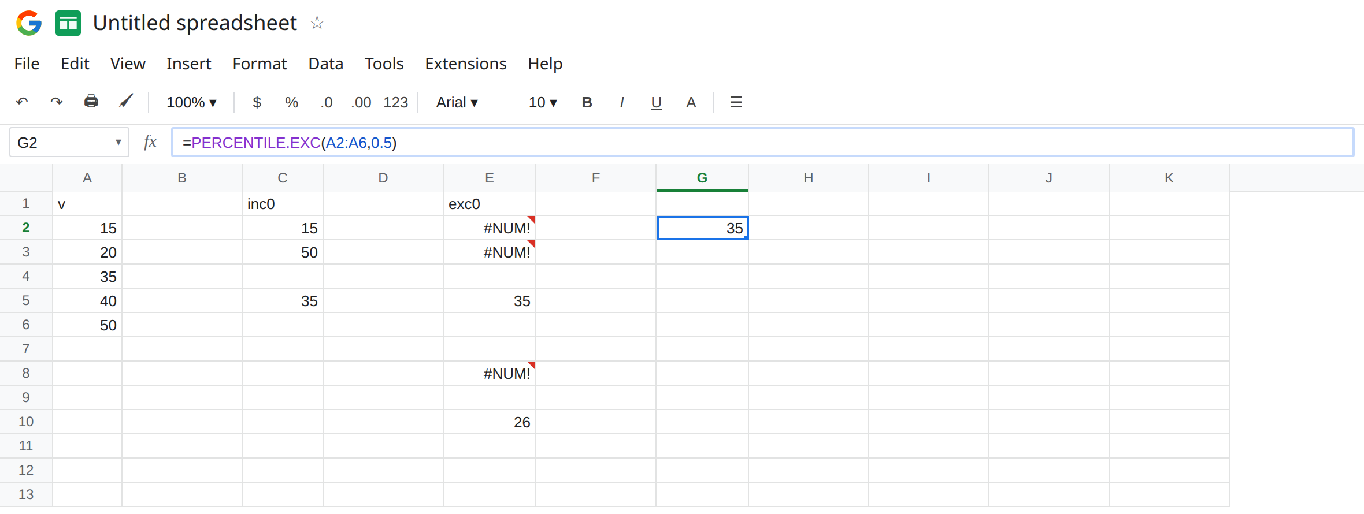1364x514 pixels.
Task: Toggle bold formatting
Action: (x=587, y=102)
